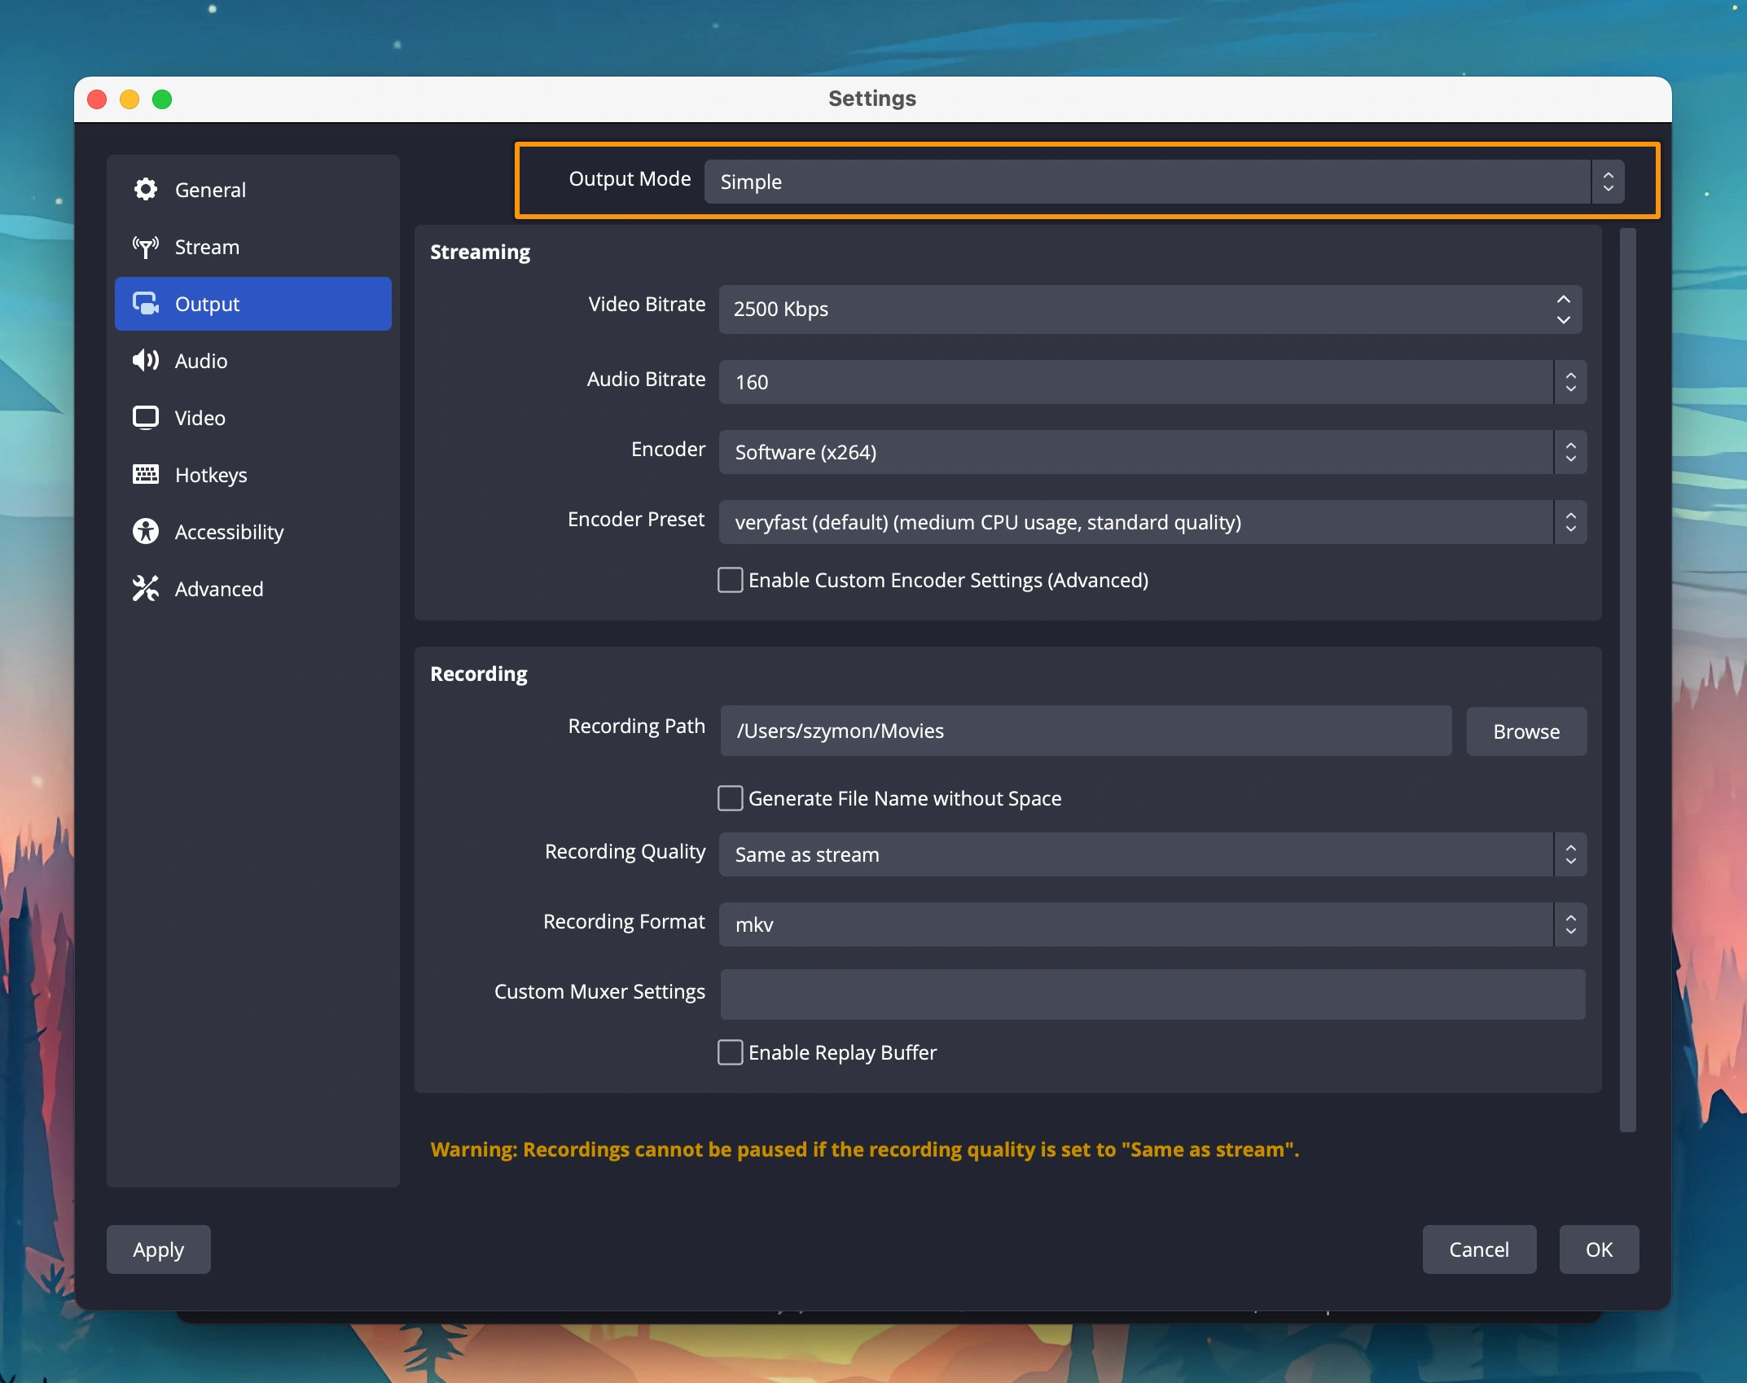Click the Hotkeys keyboard icon

coord(146,475)
